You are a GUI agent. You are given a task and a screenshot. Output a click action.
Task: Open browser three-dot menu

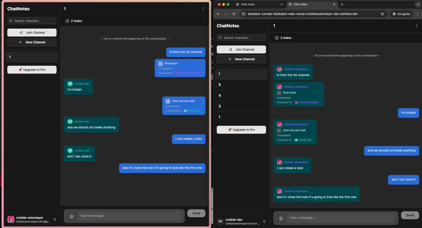[418, 14]
